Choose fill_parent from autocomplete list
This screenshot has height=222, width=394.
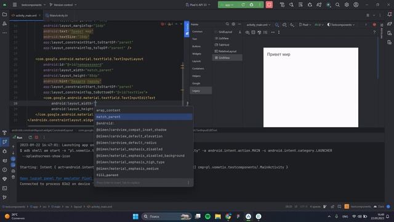[143, 175]
